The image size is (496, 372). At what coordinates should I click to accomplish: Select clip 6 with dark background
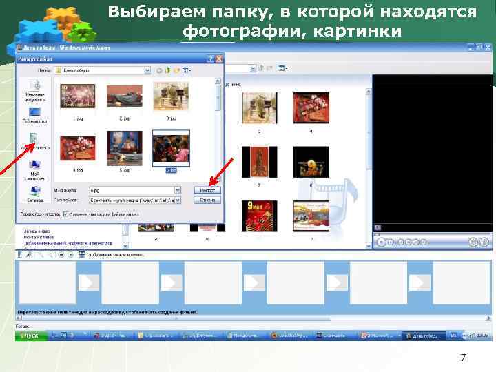coord(311,162)
